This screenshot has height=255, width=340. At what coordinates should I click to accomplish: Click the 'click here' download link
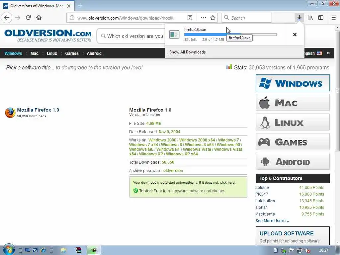tap(227, 183)
